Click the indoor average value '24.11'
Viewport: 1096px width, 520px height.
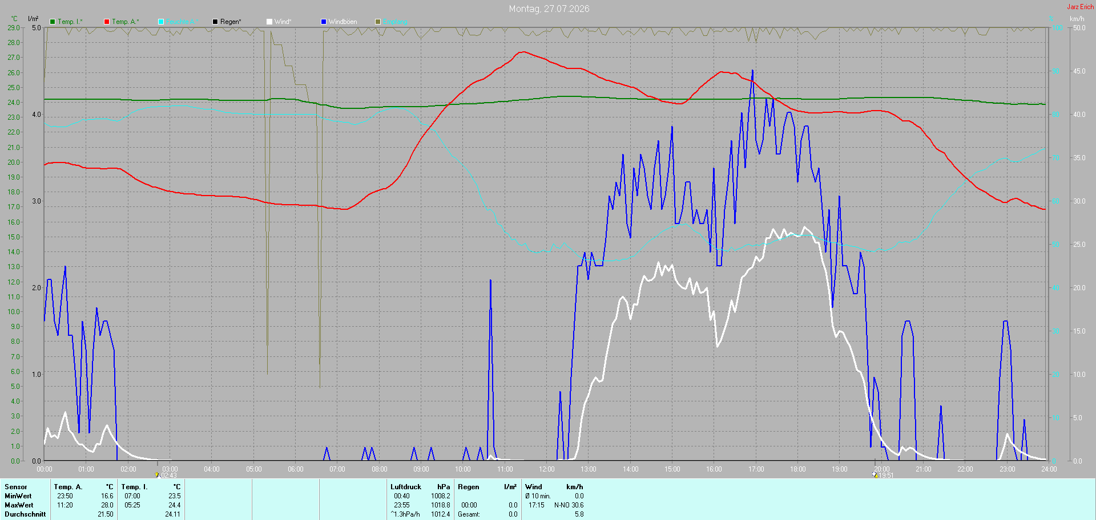(173, 514)
